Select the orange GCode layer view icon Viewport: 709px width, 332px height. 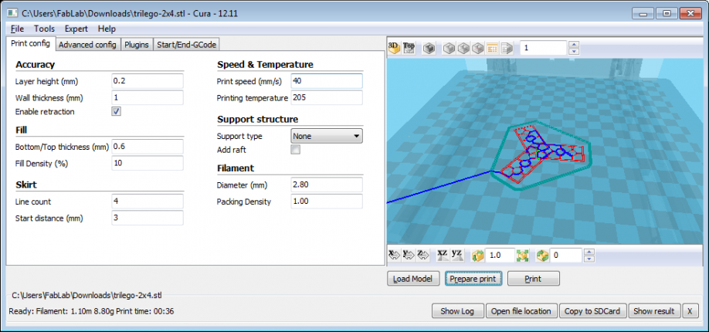(x=492, y=48)
